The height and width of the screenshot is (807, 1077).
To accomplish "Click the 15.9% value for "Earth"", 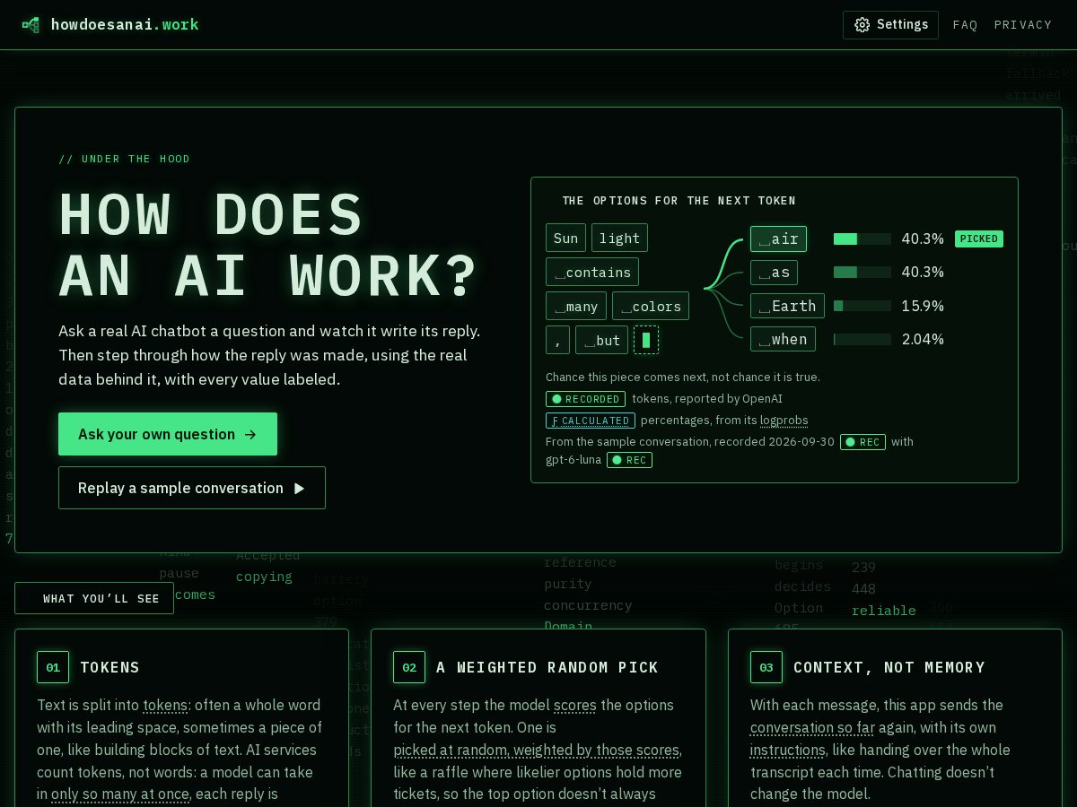I will pos(923,306).
